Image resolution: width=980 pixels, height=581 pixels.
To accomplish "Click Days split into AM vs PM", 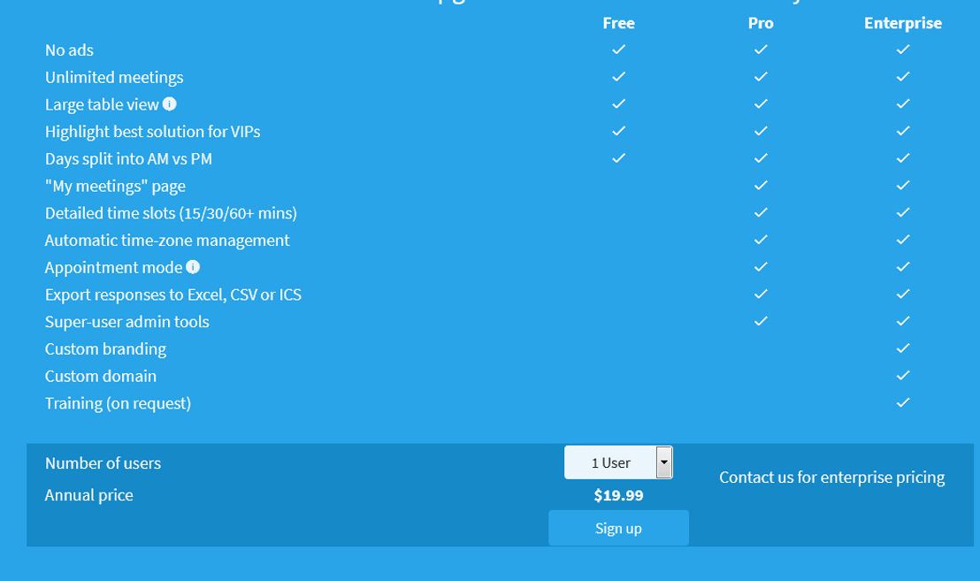I will coord(129,158).
